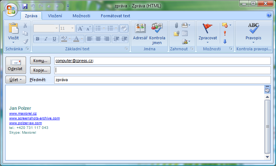The image size is (276, 166).
Task: Click Kontrola jmen check names
Action: 157,33
